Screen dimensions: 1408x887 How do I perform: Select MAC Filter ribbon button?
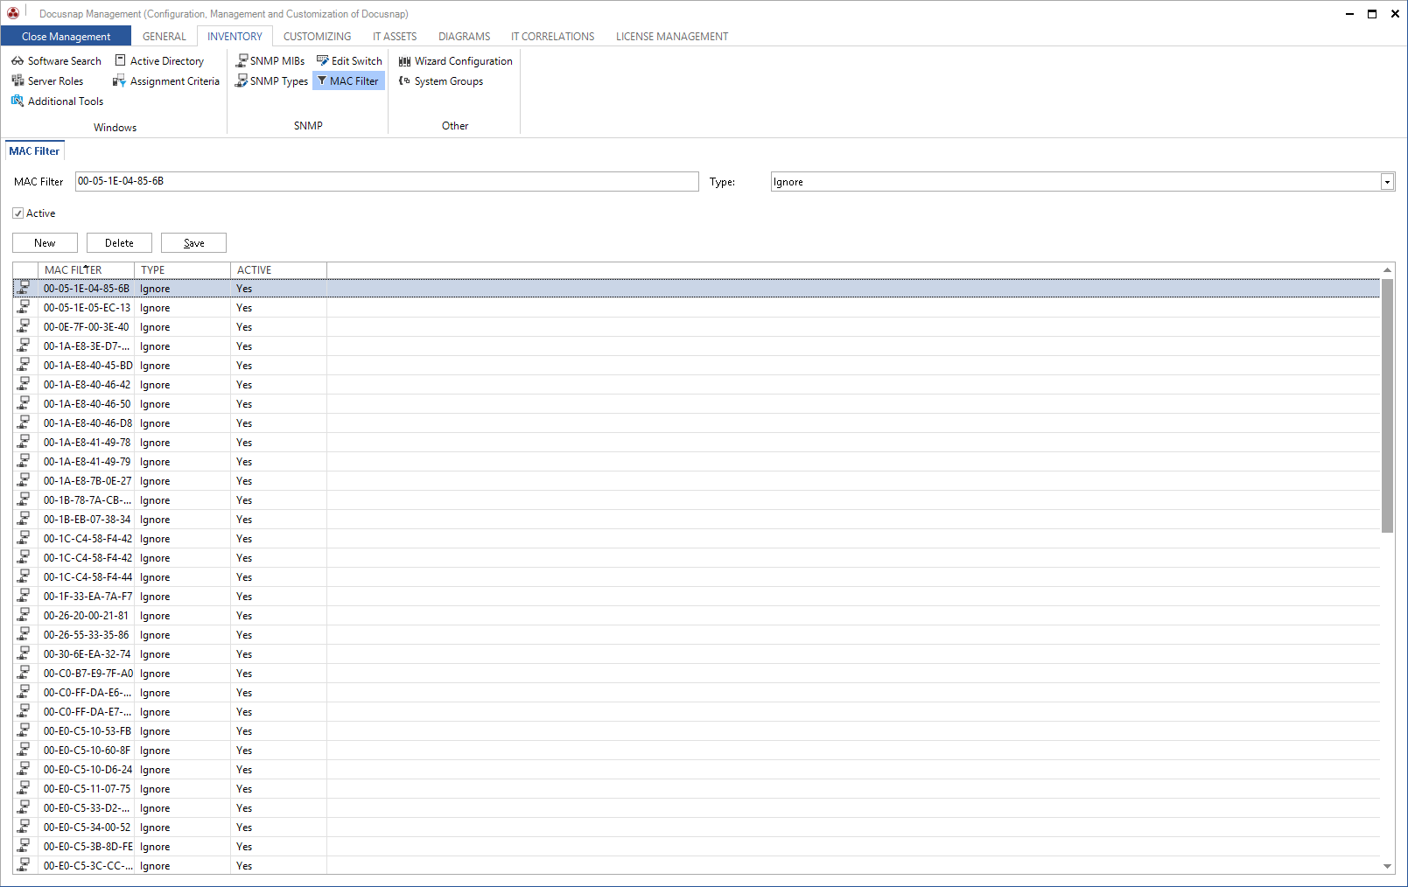(348, 81)
